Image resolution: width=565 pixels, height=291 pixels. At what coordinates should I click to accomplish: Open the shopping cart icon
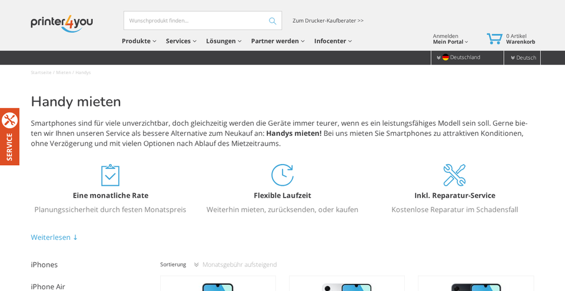[494, 39]
